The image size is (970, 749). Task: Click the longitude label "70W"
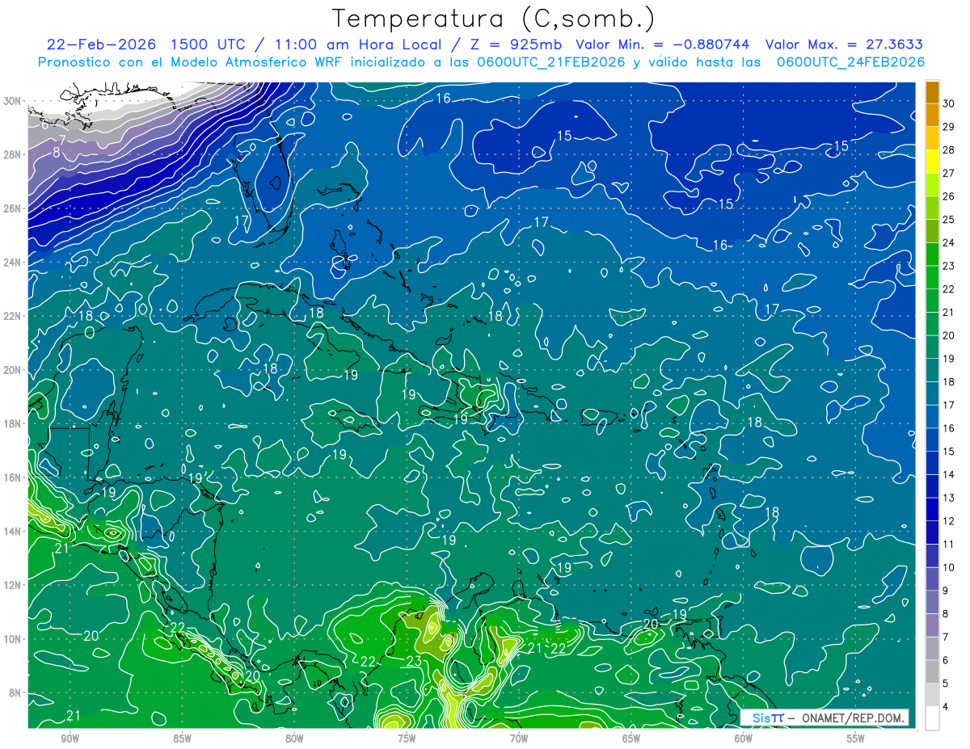pyautogui.click(x=519, y=738)
